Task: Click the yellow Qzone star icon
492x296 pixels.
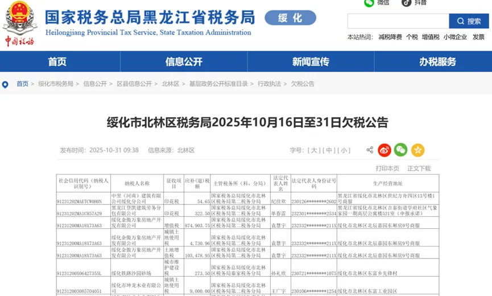Action: [x=417, y=150]
